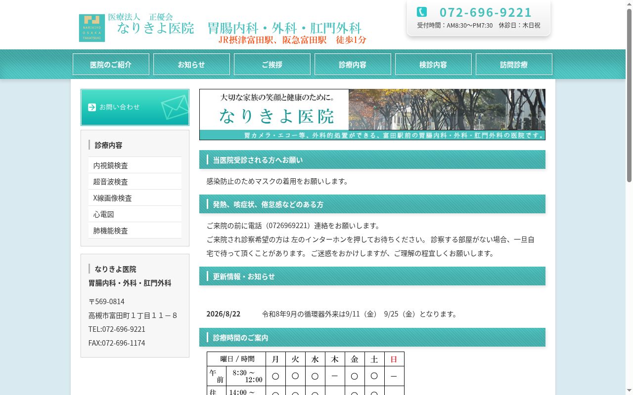
Task: Click the 8:30〜12:00 morning hours cell
Action: [x=246, y=376]
